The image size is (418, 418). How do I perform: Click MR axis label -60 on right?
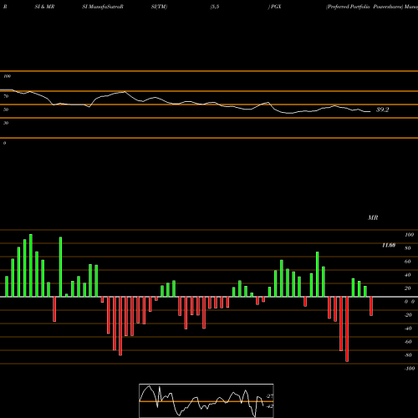point(408,342)
